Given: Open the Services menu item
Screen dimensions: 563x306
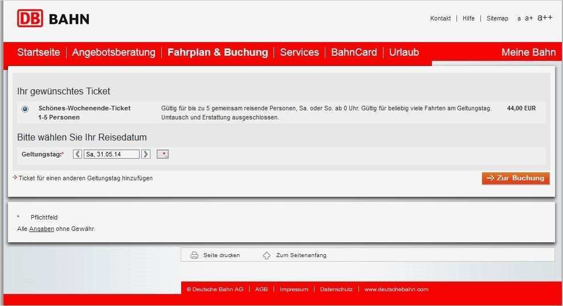Looking at the screenshot, I should pos(300,52).
